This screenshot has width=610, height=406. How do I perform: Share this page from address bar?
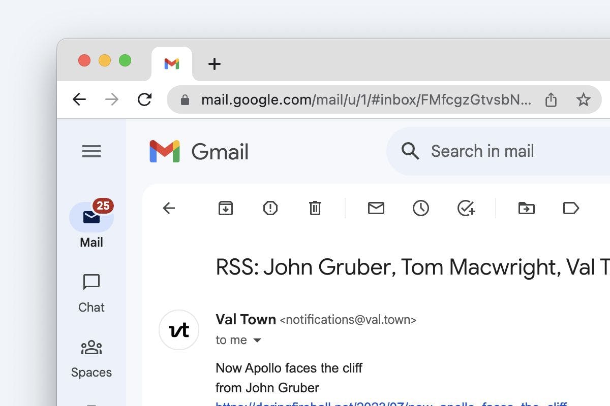(551, 100)
